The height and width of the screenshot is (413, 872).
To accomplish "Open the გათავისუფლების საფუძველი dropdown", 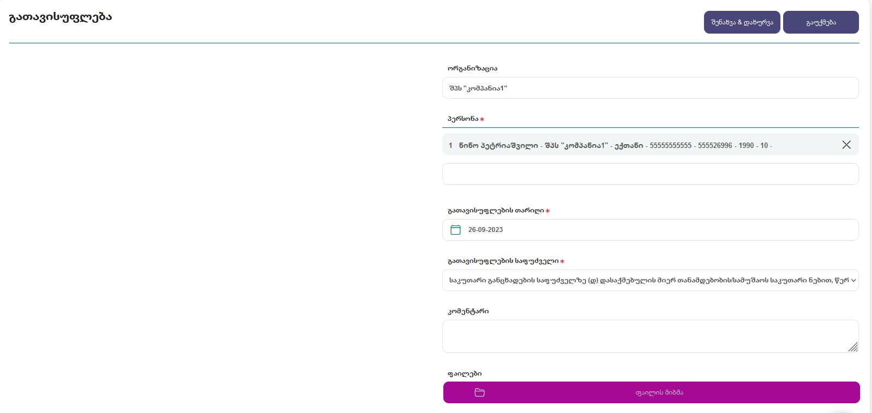I will (x=650, y=280).
